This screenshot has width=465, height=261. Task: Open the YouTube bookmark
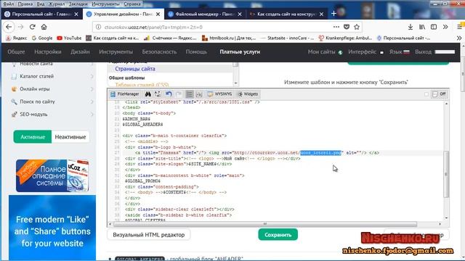(69, 38)
